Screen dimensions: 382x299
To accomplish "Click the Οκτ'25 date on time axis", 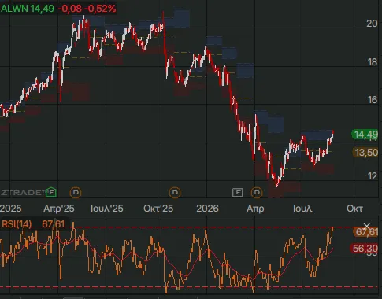I will pyautogui.click(x=158, y=209).
